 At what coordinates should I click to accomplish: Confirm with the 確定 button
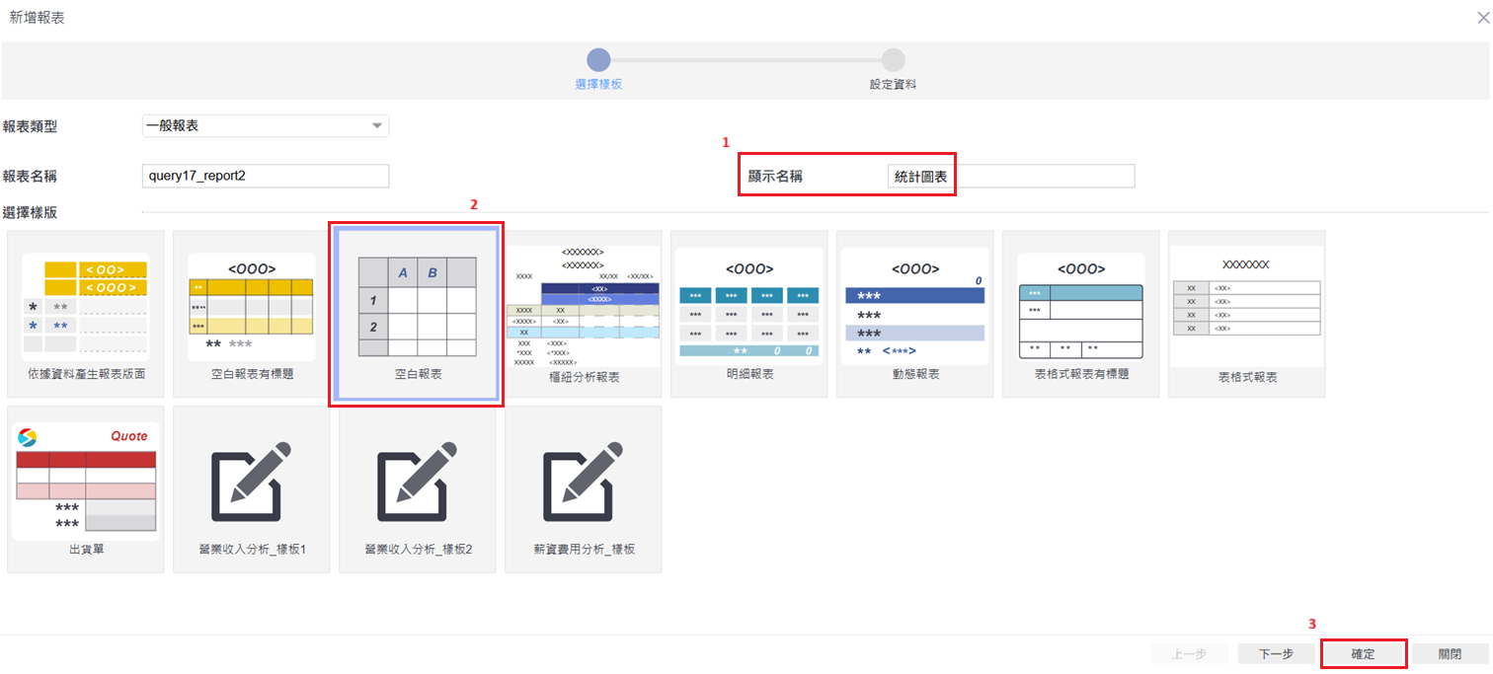point(1363,654)
